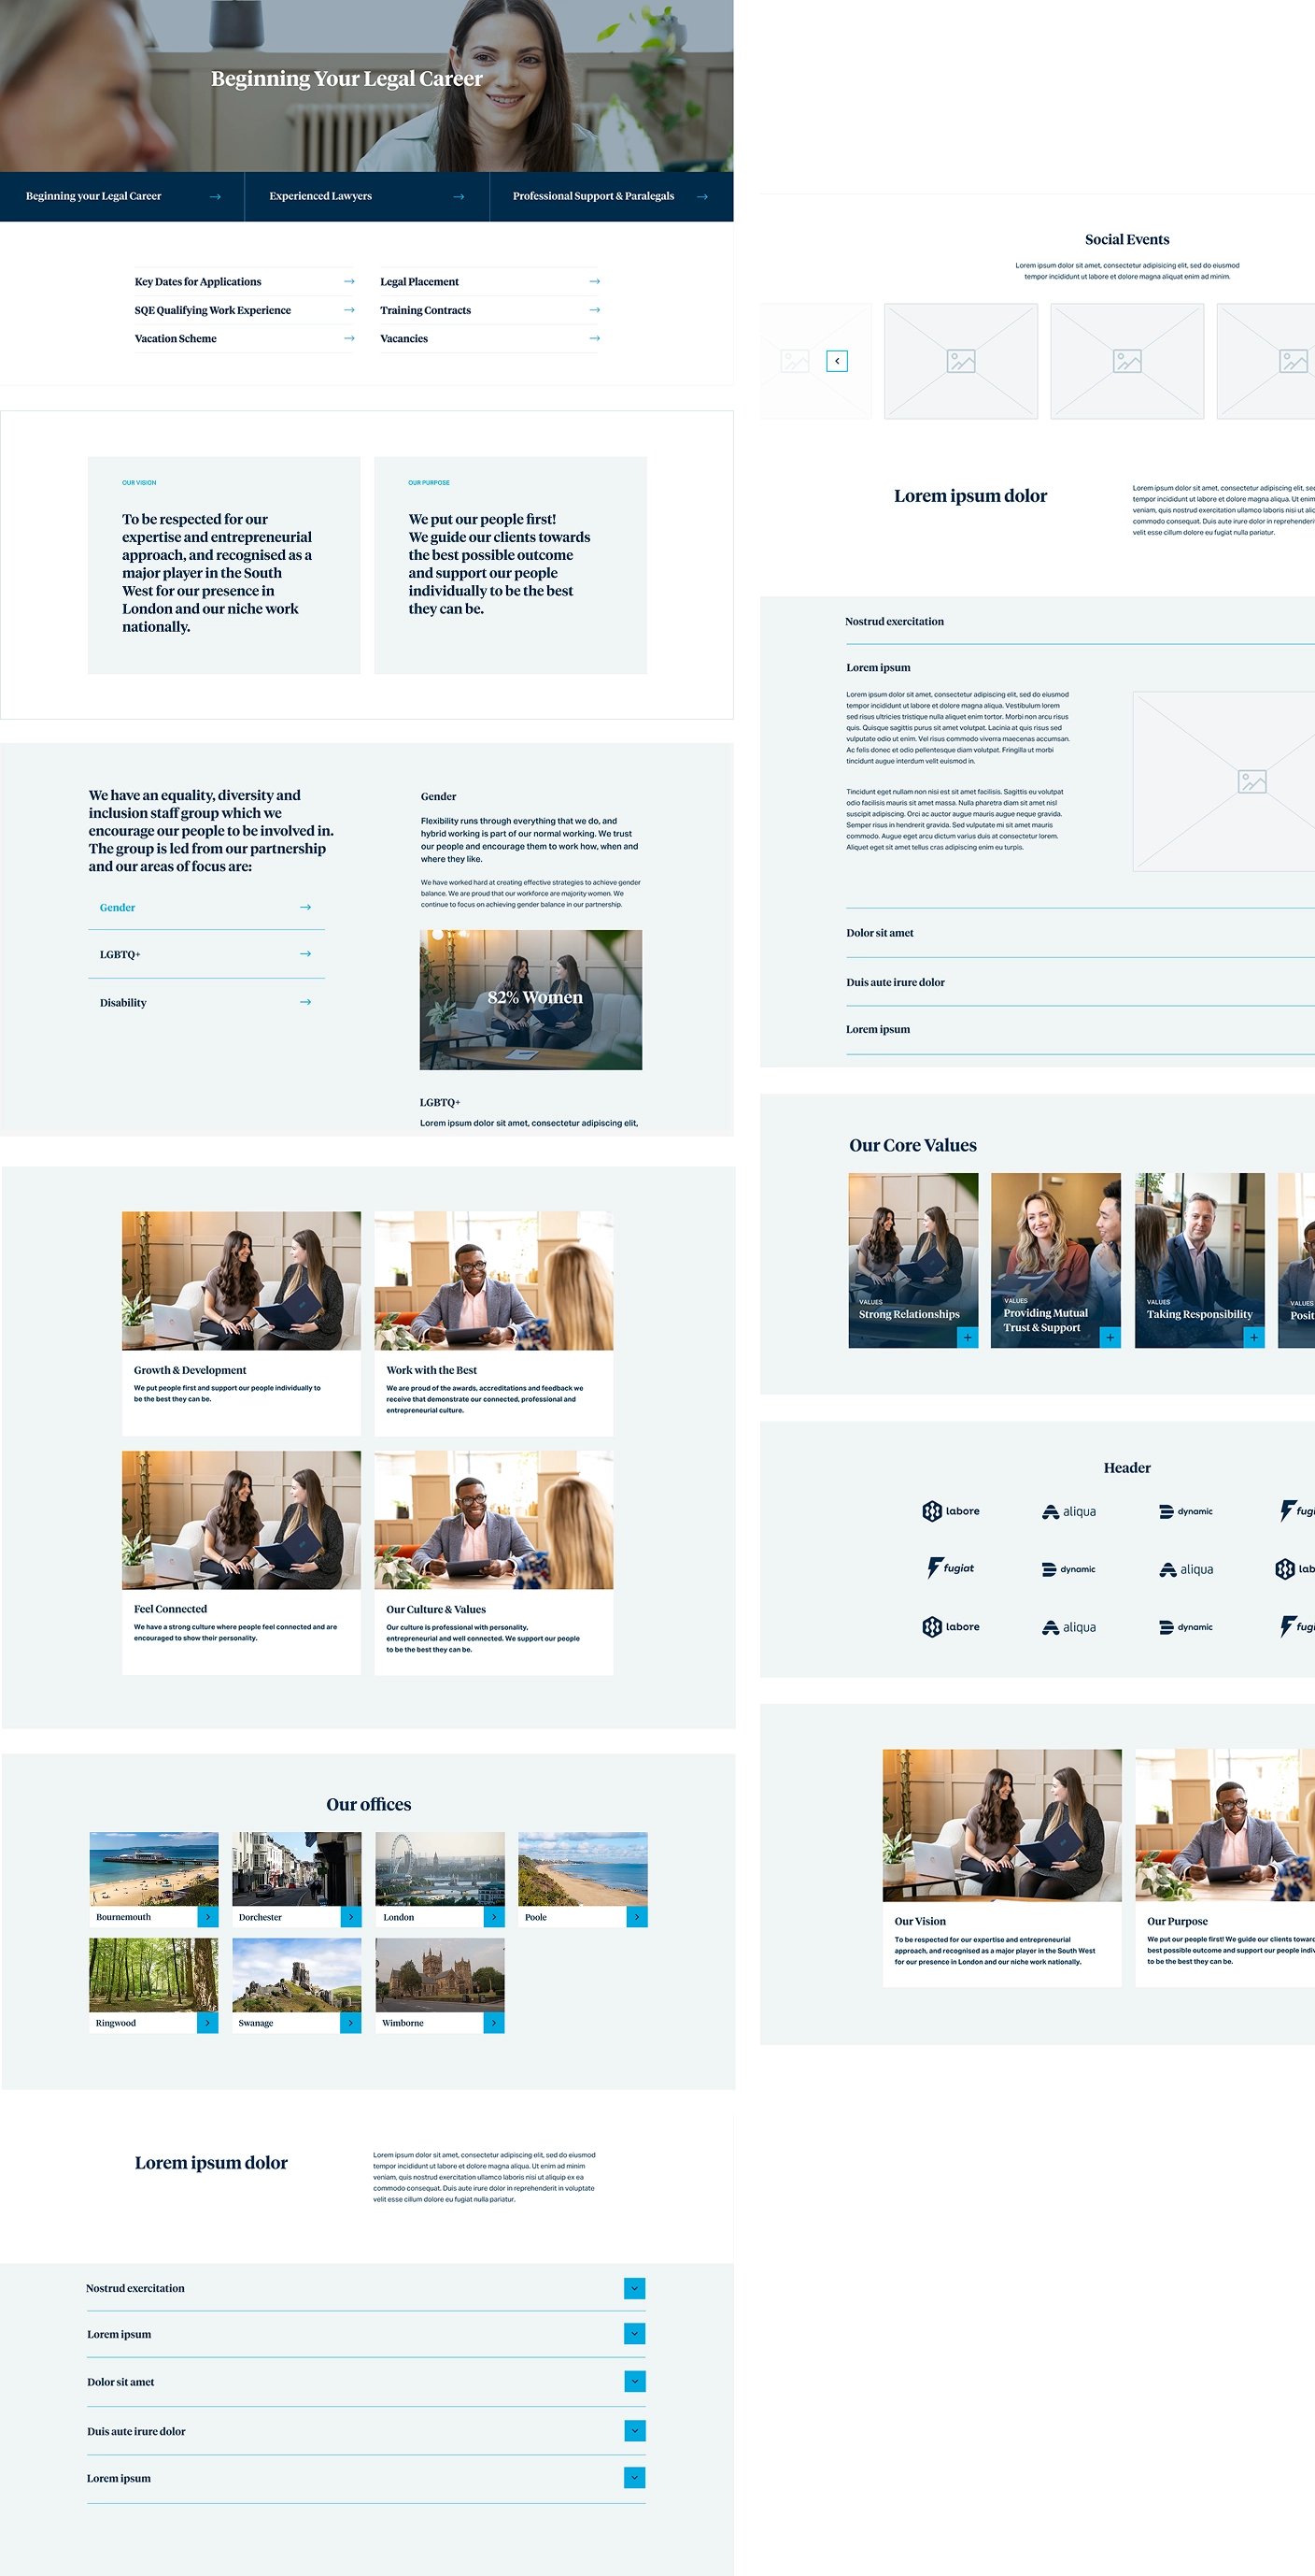Image resolution: width=1315 pixels, height=2576 pixels.
Task: Click the previous arrow in Social Events carousel
Action: 837,361
